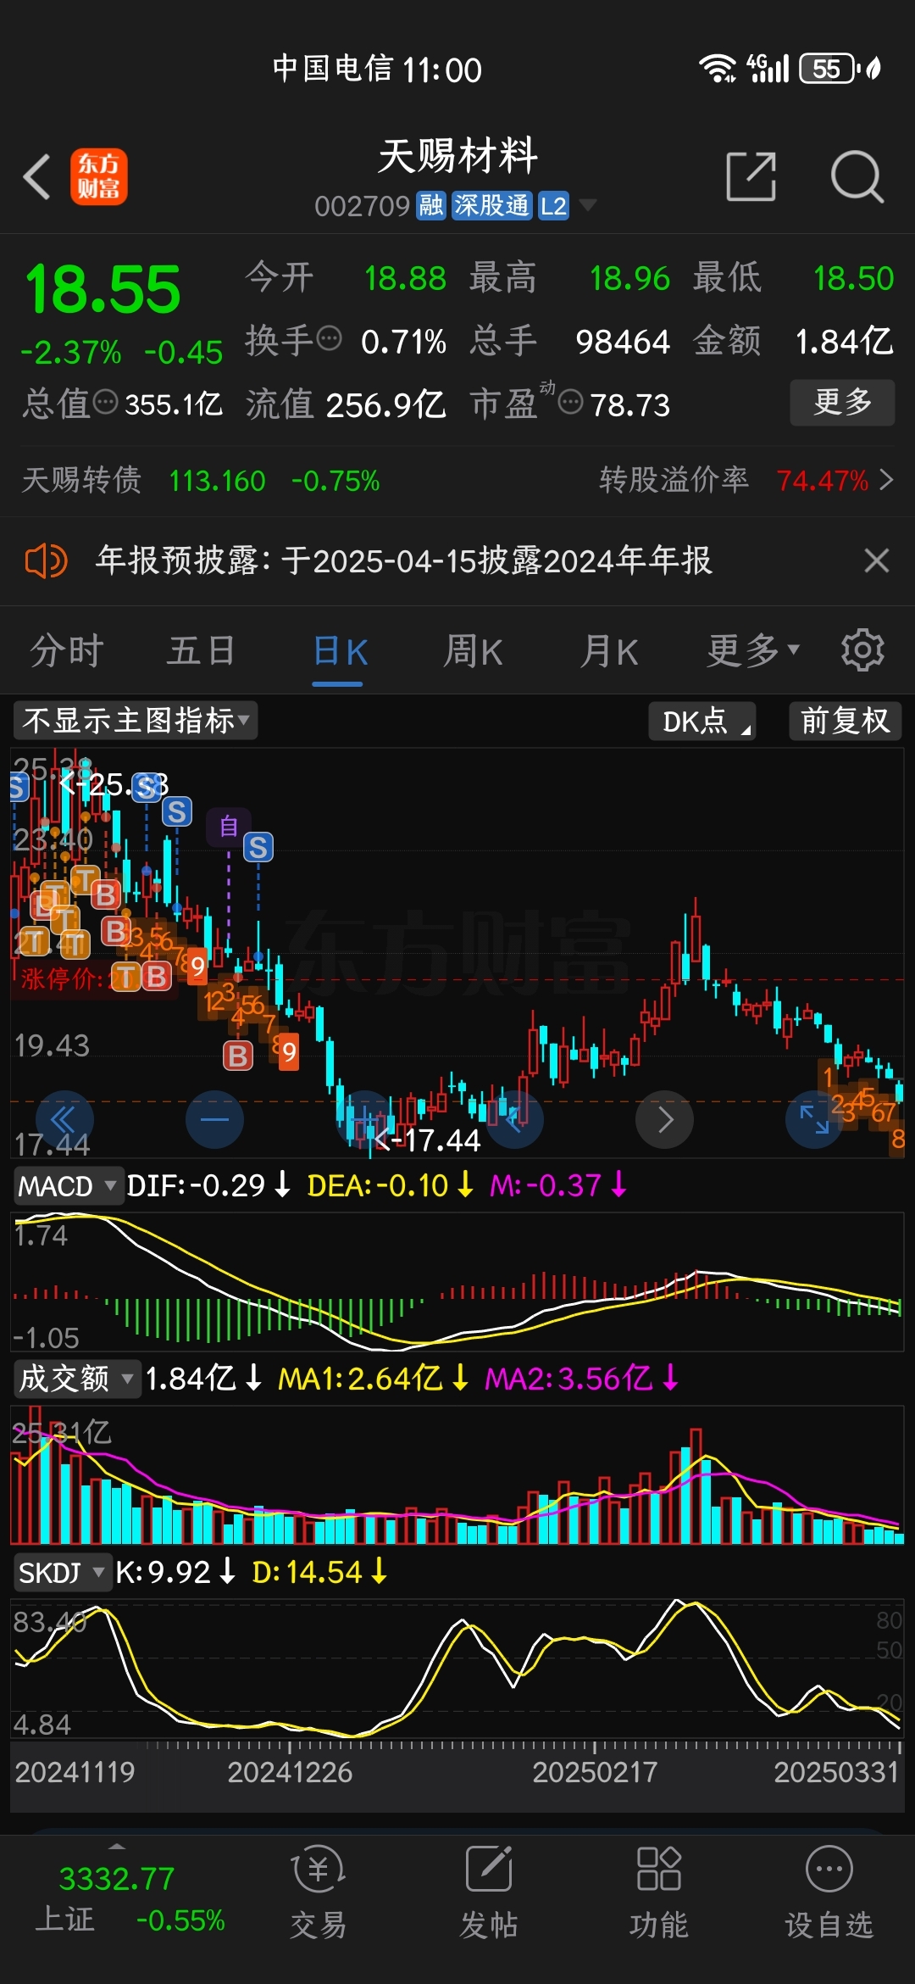This screenshot has width=915, height=1984.
Task: Tap the 18.55 current price
Action: pos(103,289)
